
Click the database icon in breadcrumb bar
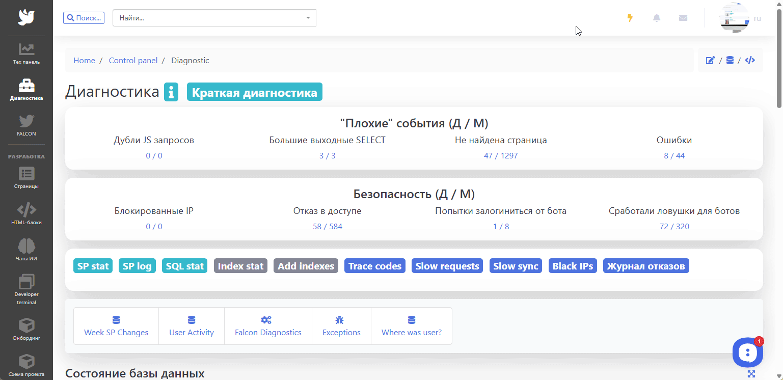coord(730,61)
